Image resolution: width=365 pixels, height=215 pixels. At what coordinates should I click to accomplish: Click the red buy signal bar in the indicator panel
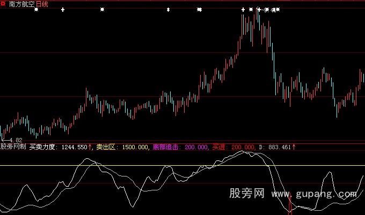coord(290,205)
